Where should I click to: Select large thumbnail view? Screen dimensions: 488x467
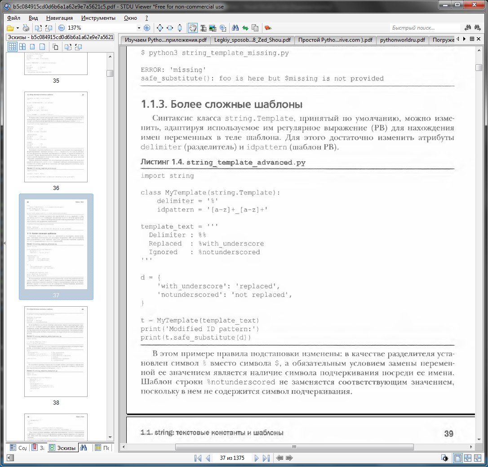click(32, 47)
